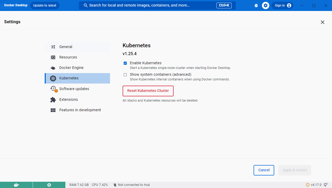Click the Resources disk icon in sidebar
Image resolution: width=332 pixels, height=188 pixels.
tap(53, 57)
